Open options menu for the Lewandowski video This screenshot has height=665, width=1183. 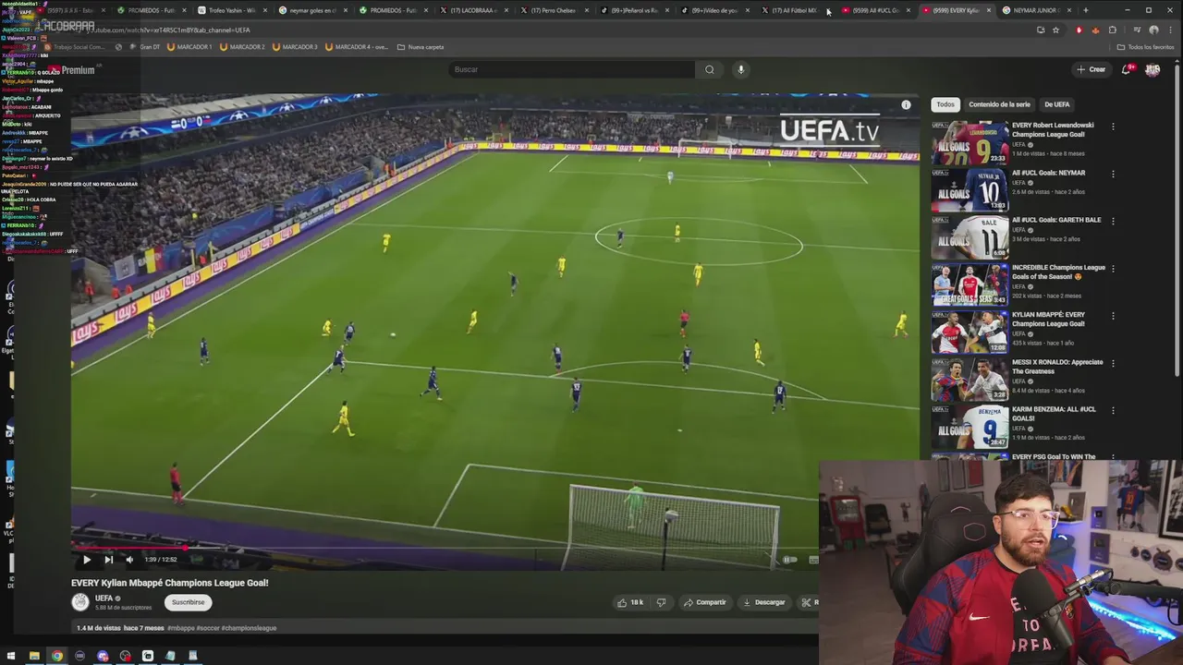(1113, 127)
